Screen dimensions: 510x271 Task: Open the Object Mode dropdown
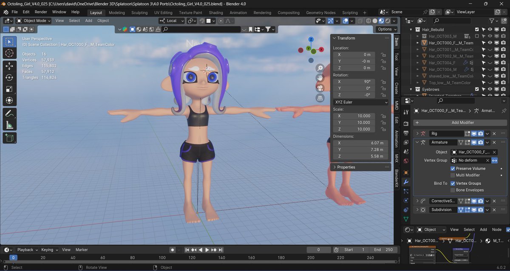34,20
